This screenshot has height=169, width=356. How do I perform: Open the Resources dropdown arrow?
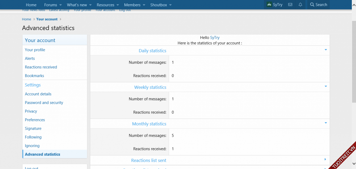click(118, 5)
